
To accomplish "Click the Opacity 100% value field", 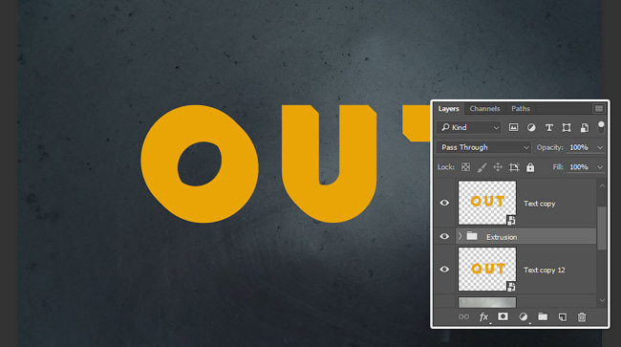I will click(580, 147).
